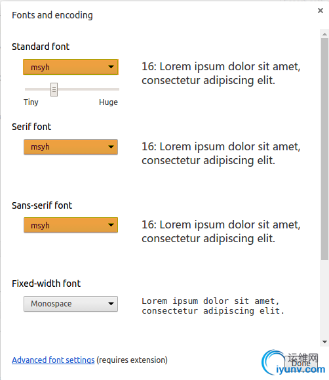Open the Standard font msyh dropdown
The width and height of the screenshot is (329, 380).
pos(71,67)
